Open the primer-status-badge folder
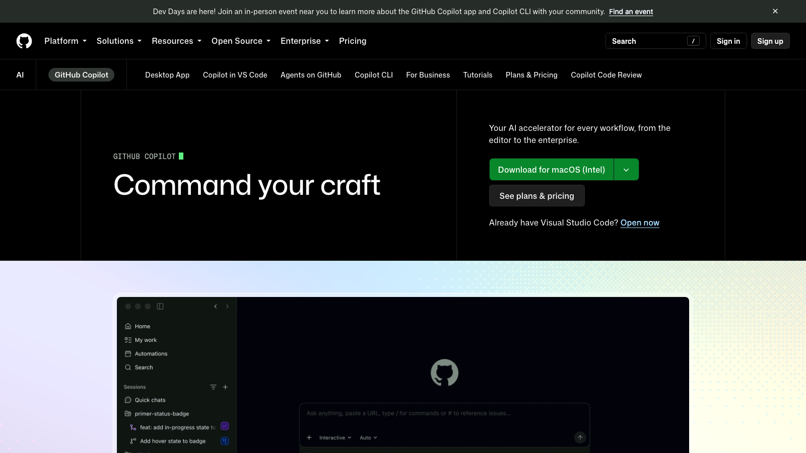Screen dimensions: 806x453 [x=157, y=414]
